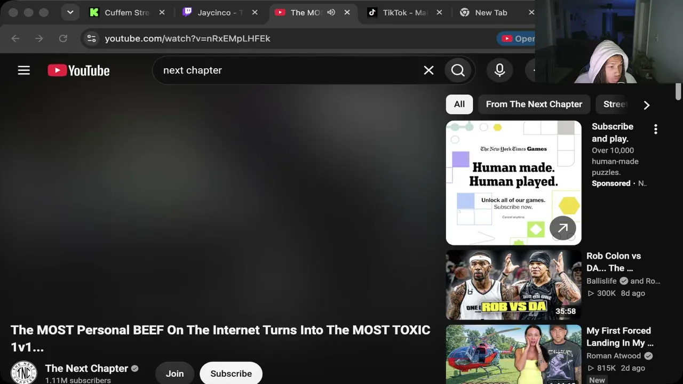The height and width of the screenshot is (384, 683).
Task: Open the sponsored ad three-dot menu
Action: (656, 129)
